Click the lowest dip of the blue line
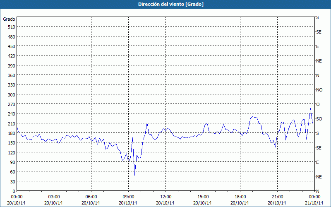 click(135, 175)
